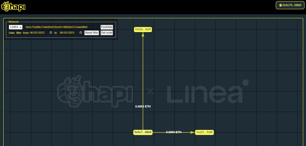This screenshot has width=306, height=146.
Task: Open the from date calendar picker icon
Action: click(51, 33)
